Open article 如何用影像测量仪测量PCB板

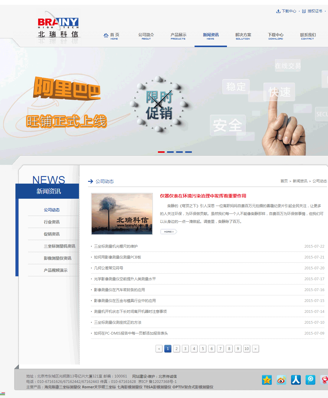tap(118, 257)
